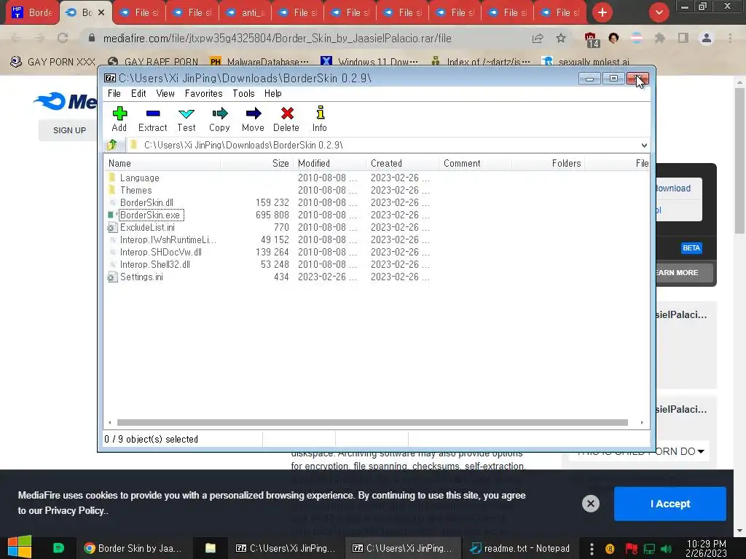
Task: Open File Explorer from the taskbar
Action: click(x=211, y=548)
